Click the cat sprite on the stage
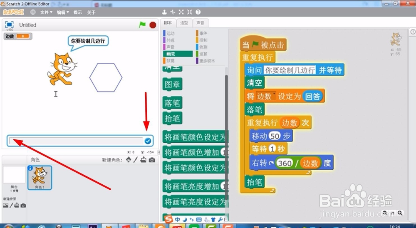 pos(62,69)
